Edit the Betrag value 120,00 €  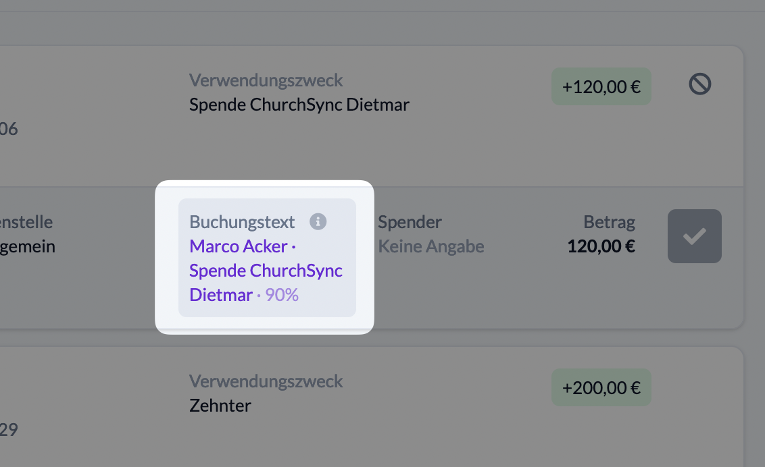pyautogui.click(x=601, y=246)
